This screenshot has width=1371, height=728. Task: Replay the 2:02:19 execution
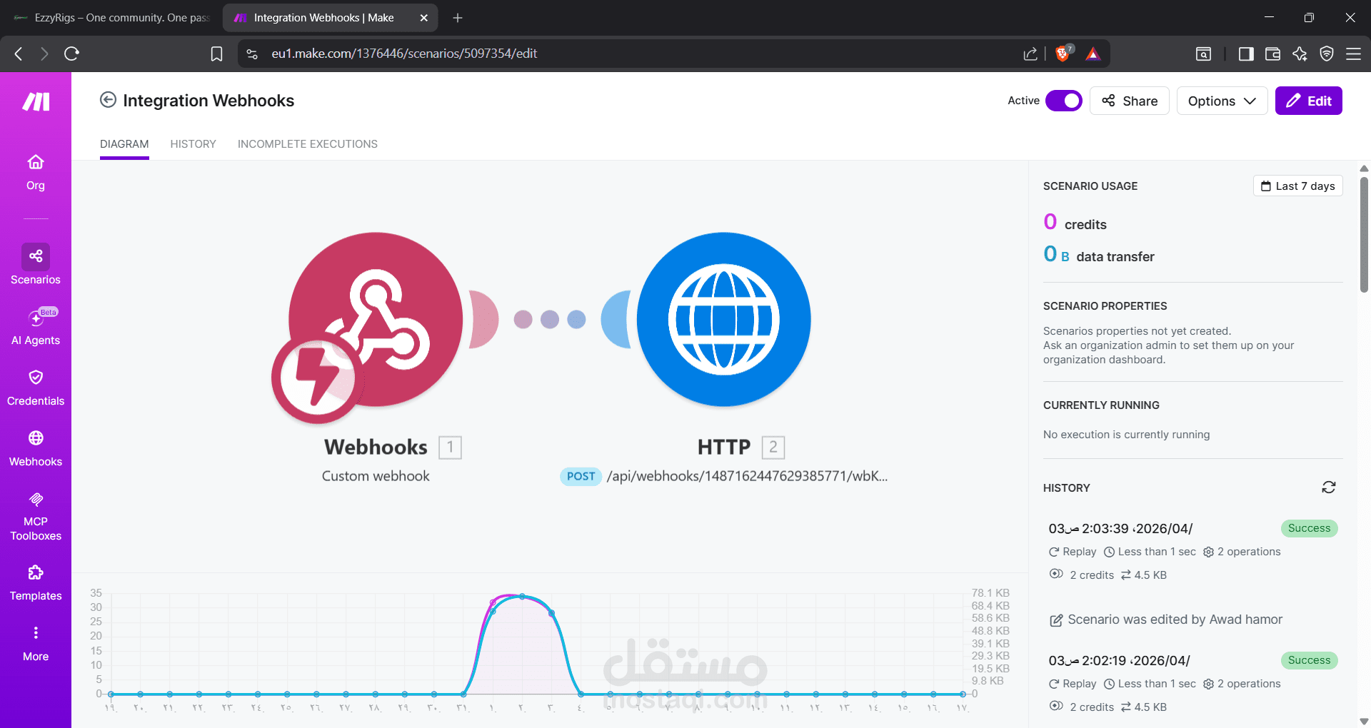(x=1072, y=684)
